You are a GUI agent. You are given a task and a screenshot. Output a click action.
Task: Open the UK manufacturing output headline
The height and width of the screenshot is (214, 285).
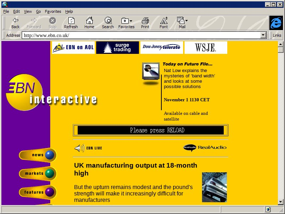click(135, 169)
